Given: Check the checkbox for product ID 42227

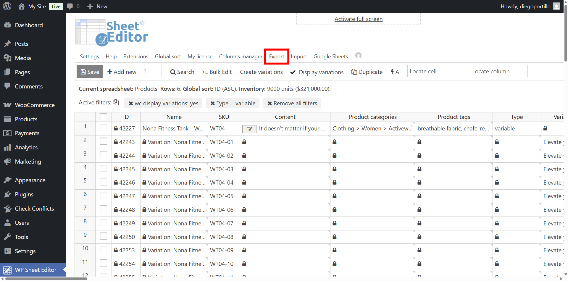Looking at the screenshot, I should point(104,128).
